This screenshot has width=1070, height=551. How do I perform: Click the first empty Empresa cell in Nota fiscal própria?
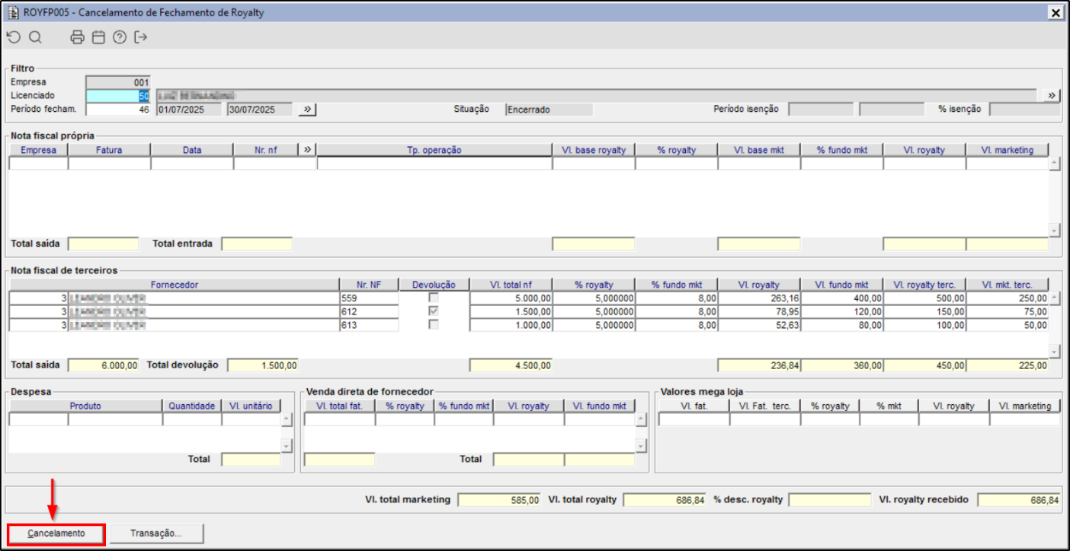[39, 163]
